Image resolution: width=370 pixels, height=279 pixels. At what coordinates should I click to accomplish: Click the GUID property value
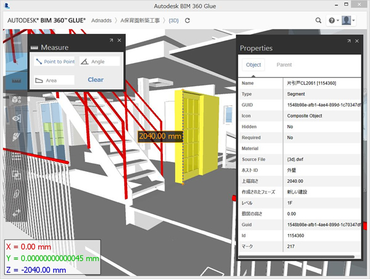coord(324,105)
